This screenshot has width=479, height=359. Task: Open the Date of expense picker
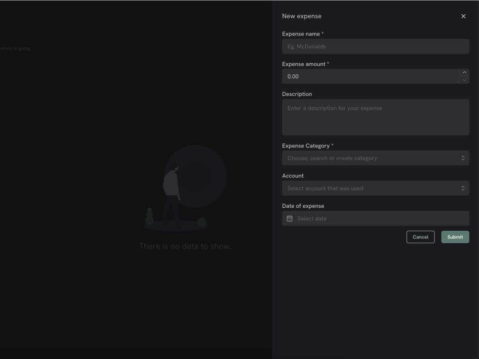click(x=376, y=219)
